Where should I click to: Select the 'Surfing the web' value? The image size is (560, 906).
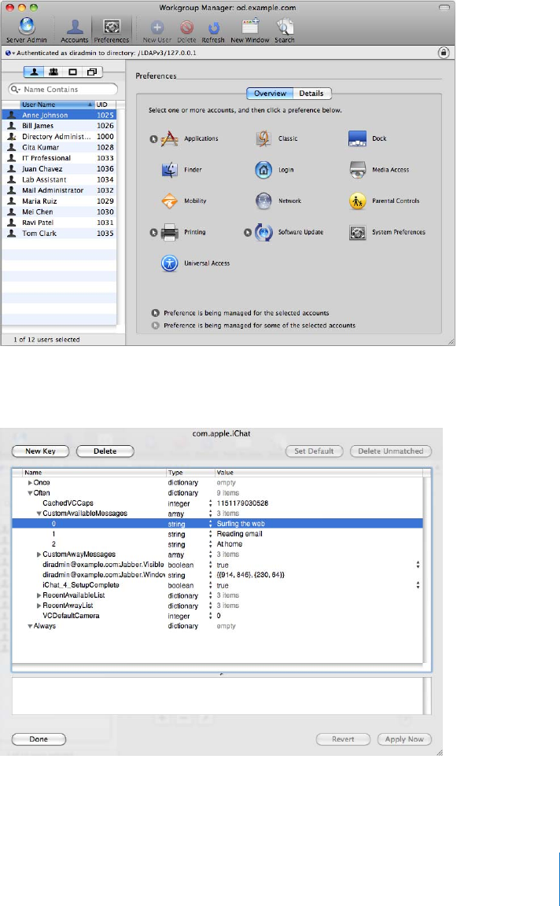[x=241, y=524]
